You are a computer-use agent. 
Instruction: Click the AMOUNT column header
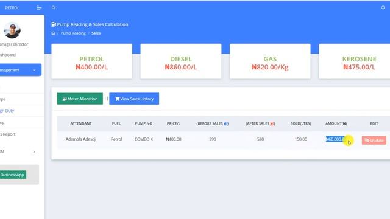coord(336,123)
